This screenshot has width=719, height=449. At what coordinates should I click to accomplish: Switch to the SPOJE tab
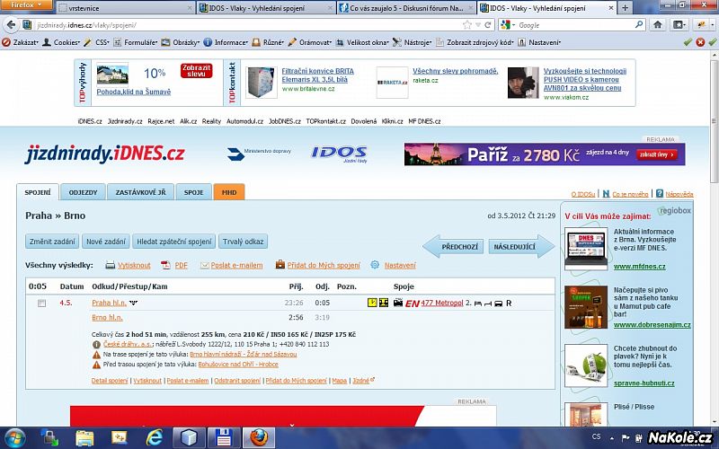[193, 192]
